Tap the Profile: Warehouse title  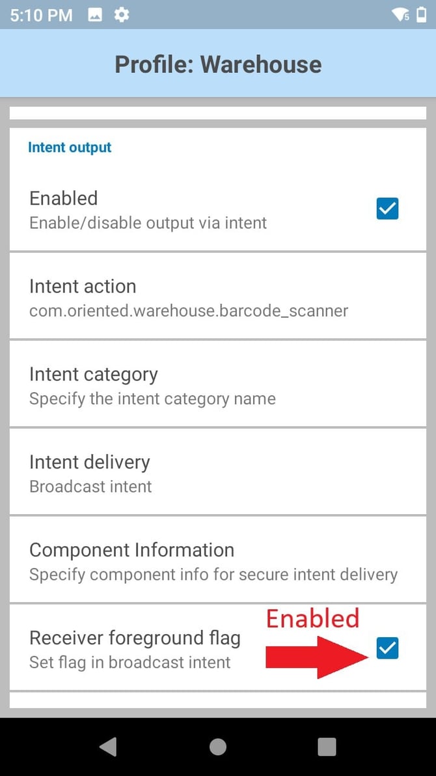pos(218,65)
